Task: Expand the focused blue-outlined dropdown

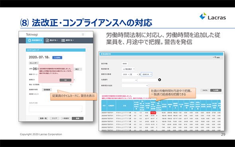Action: click(x=147, y=74)
